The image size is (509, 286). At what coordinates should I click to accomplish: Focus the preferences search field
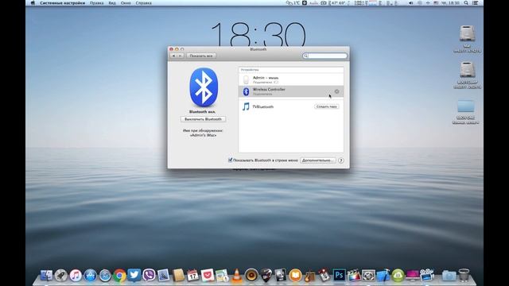(x=324, y=56)
